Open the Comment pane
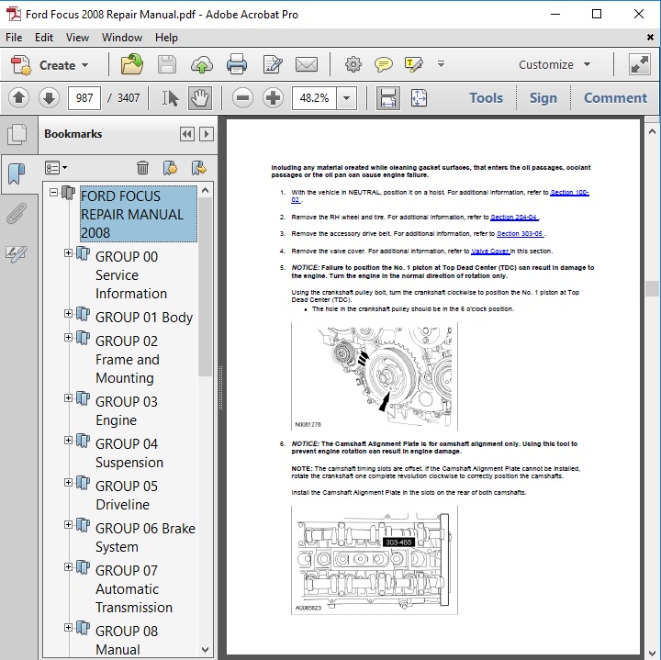The height and width of the screenshot is (660, 661). (x=615, y=98)
